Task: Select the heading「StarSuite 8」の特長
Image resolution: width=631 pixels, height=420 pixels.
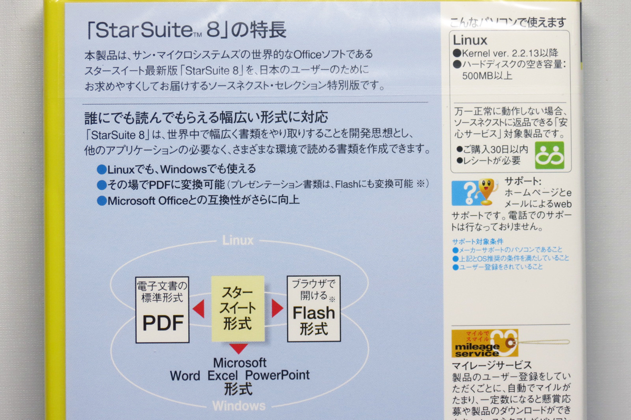Action: coord(186,31)
